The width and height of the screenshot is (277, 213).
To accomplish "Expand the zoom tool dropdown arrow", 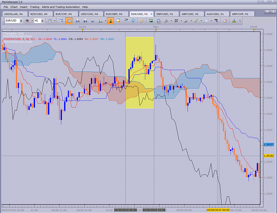I will (105, 21).
